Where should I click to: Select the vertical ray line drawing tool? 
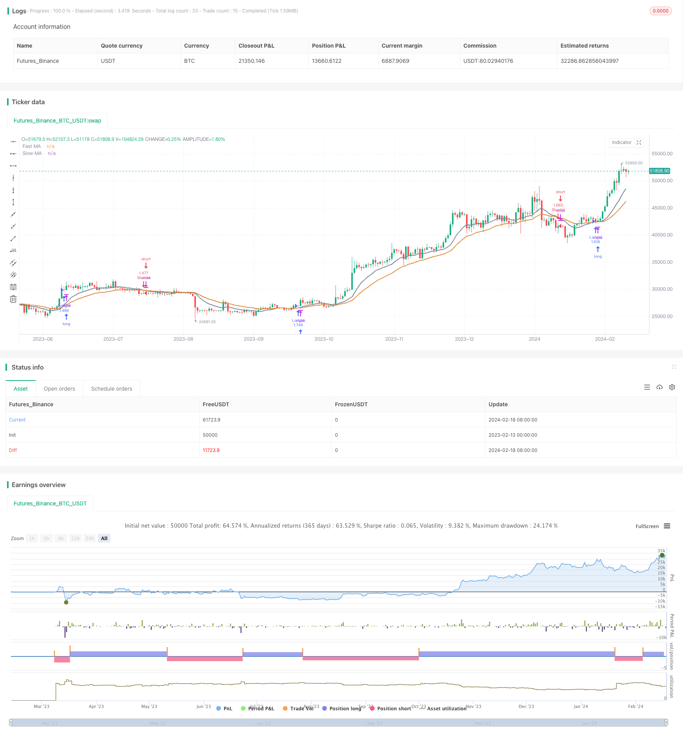pos(13,190)
